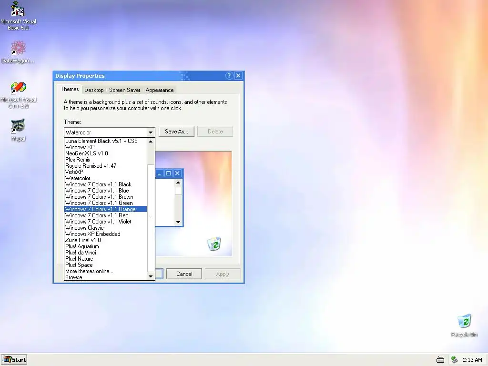Close the Display Properties dialog
This screenshot has width=488, height=366.
tap(238, 76)
